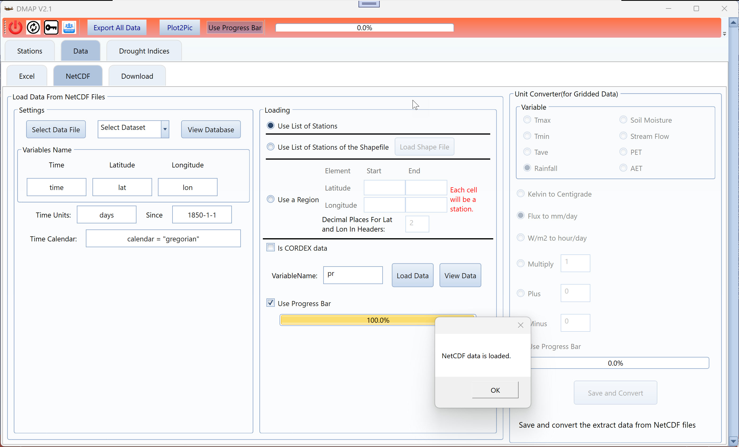Screen dimensions: 739x447
Task: Click the Save and Convert button
Action: [616, 393]
